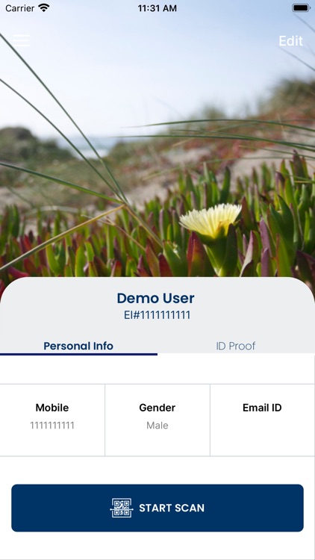Screen dimensions: 315x560
Task: Open the hamburger menu icon
Action: [x=22, y=40]
